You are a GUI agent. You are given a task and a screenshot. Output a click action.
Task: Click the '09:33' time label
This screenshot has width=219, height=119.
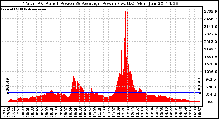(x=56, y=112)
